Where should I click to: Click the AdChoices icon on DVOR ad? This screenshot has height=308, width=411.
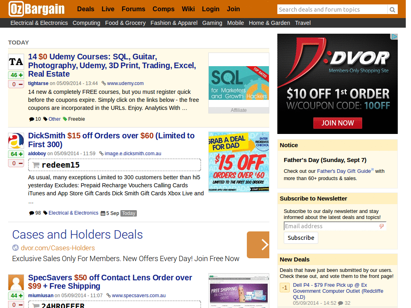(394, 36)
